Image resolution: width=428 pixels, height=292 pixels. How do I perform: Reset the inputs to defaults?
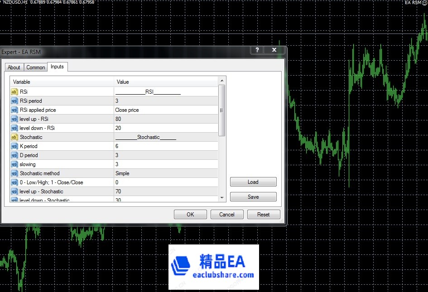[x=263, y=215]
